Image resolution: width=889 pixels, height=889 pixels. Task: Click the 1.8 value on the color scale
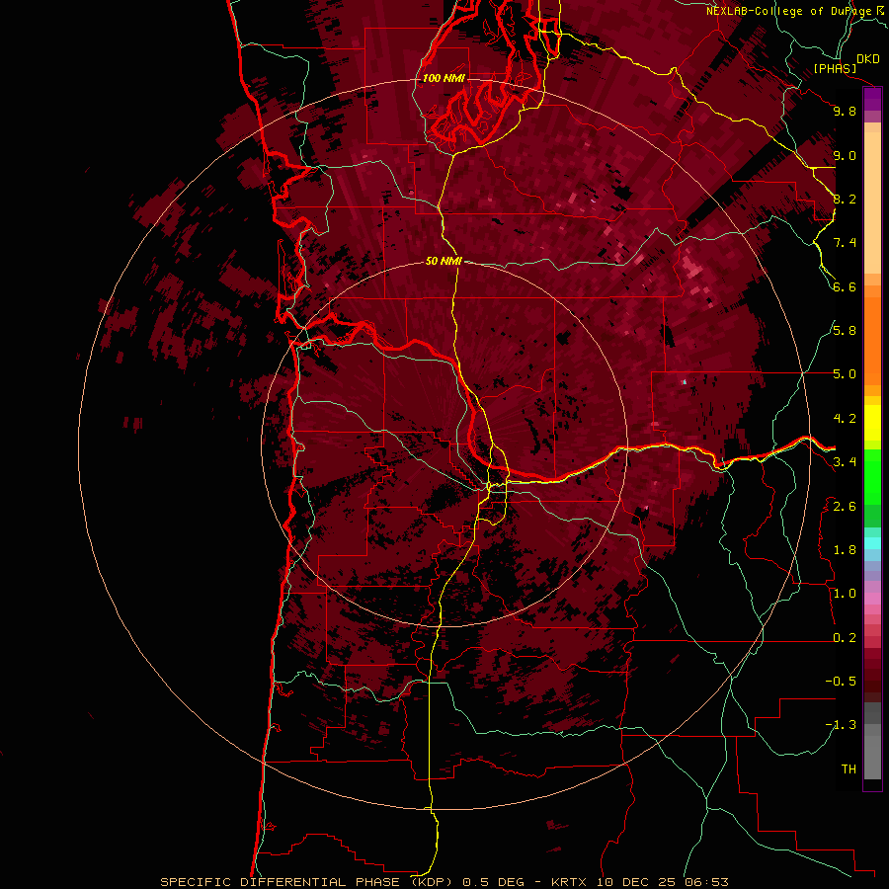pos(845,550)
